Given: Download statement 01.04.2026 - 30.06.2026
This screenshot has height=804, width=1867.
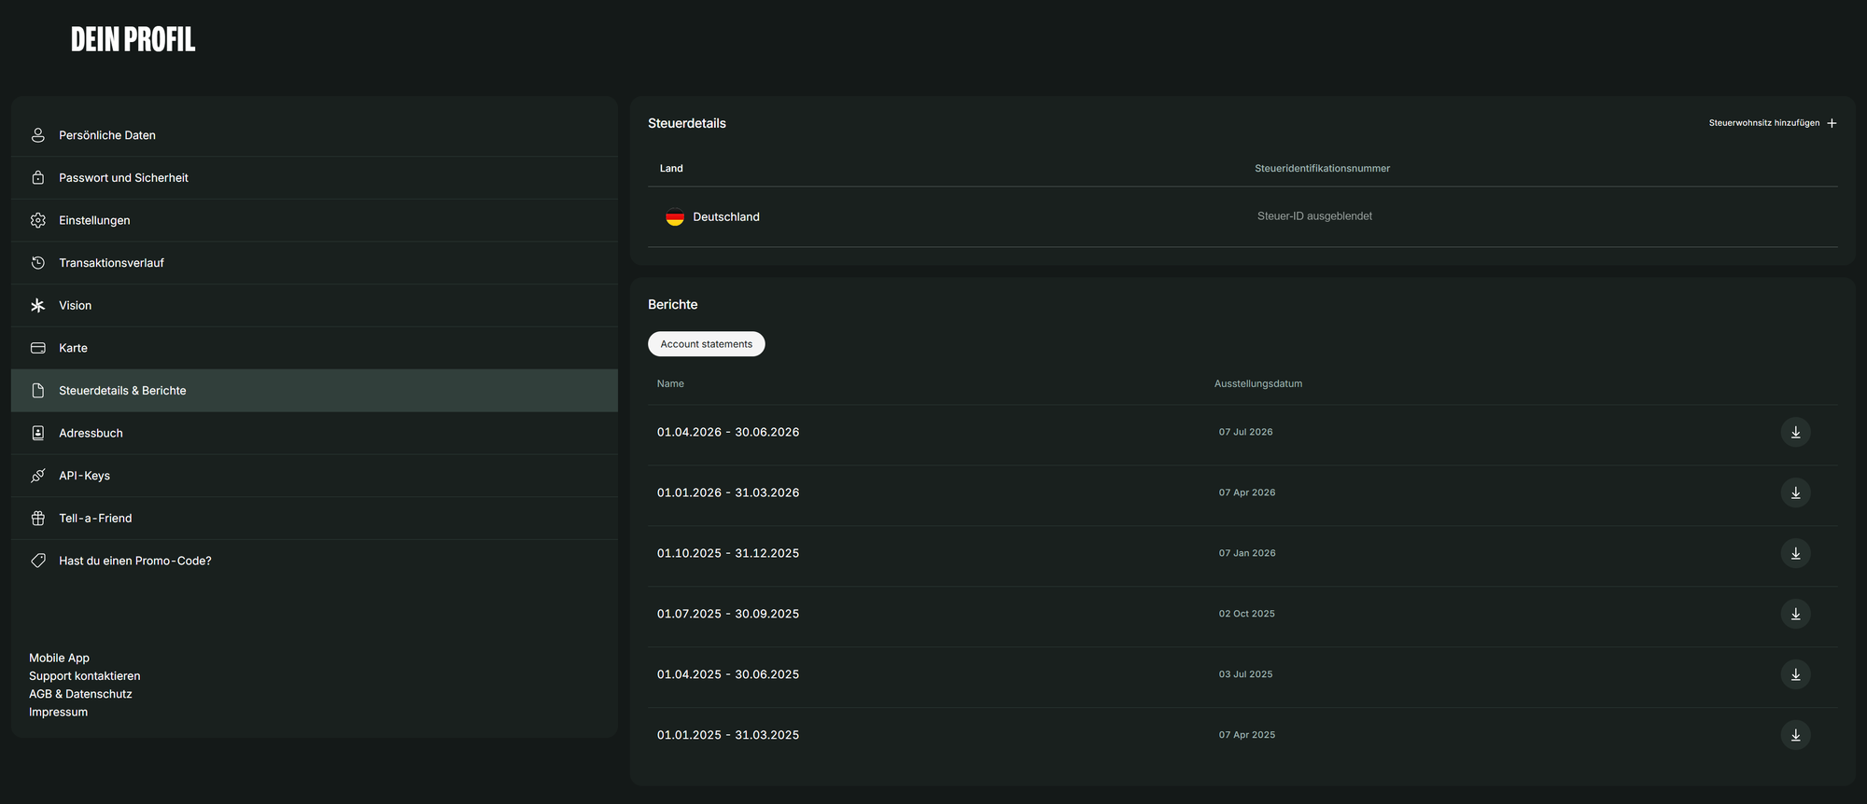Looking at the screenshot, I should pyautogui.click(x=1795, y=432).
